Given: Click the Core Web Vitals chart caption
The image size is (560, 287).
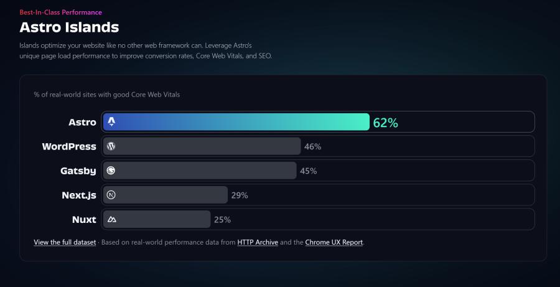Looking at the screenshot, I should [x=107, y=95].
